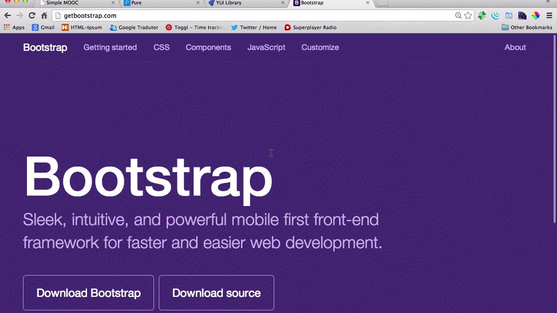Click the Download Bootstrap button

tap(88, 293)
